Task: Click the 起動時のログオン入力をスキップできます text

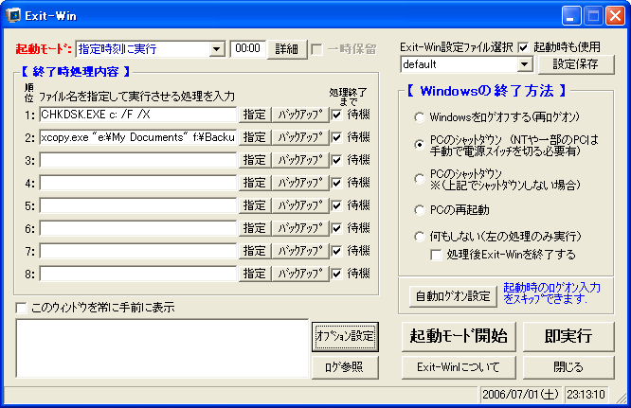Action: (551, 293)
